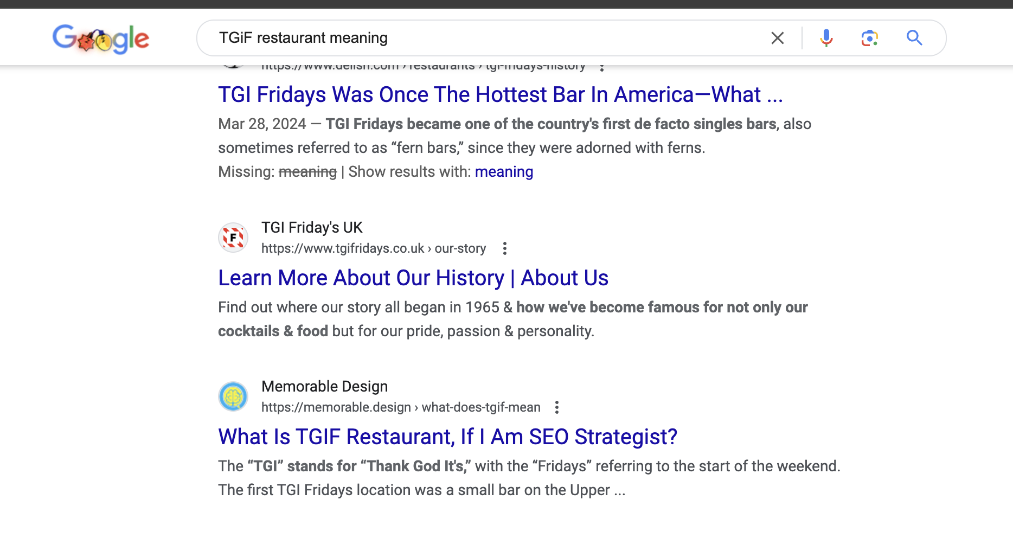Click the Google Doodle logo
This screenshot has height=538, width=1013.
click(x=100, y=38)
